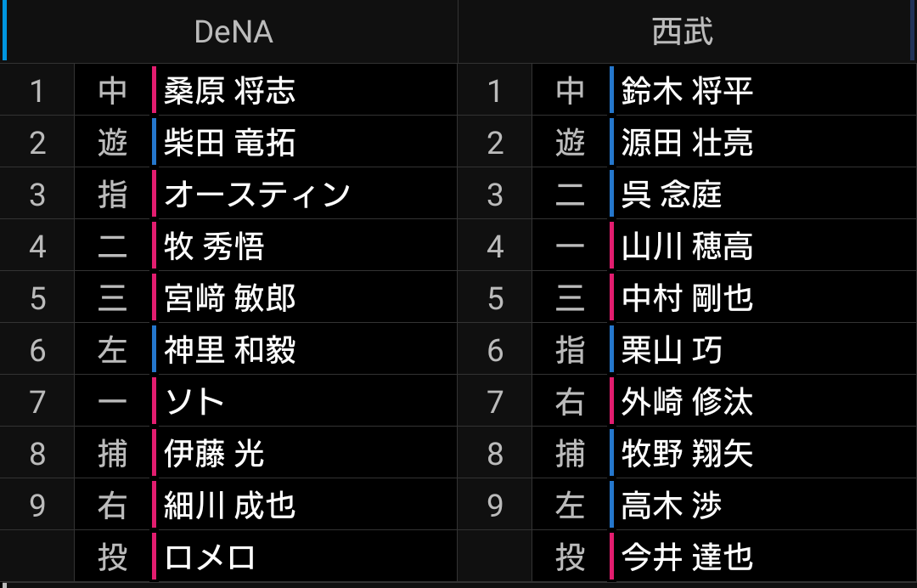Click on 山川 穂高 batting fourth
Image resolution: width=917 pixels, height=588 pixels.
687,246
